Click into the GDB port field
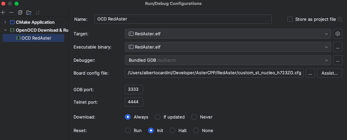The height and width of the screenshot is (140, 347). tap(134, 89)
